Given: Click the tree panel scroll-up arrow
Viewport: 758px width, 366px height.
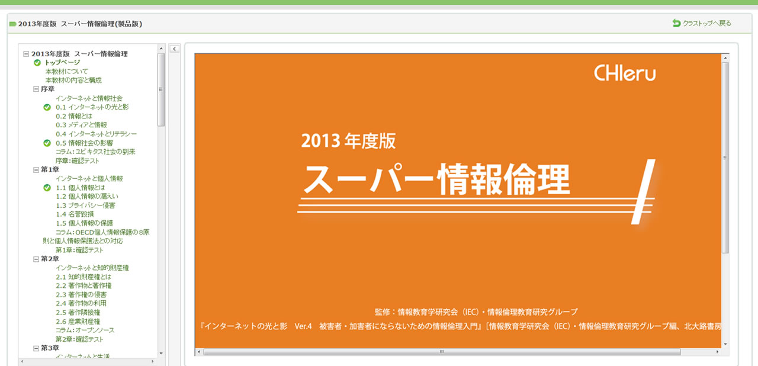Looking at the screenshot, I should [161, 48].
